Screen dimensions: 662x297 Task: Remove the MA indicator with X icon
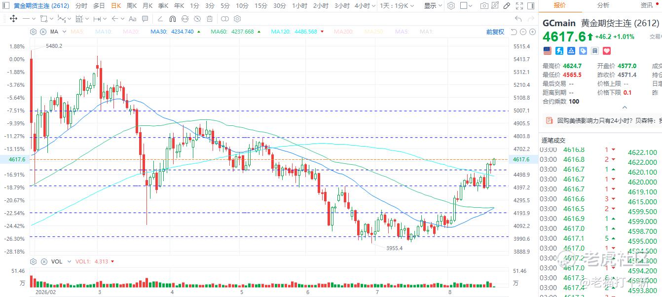[x=43, y=32]
